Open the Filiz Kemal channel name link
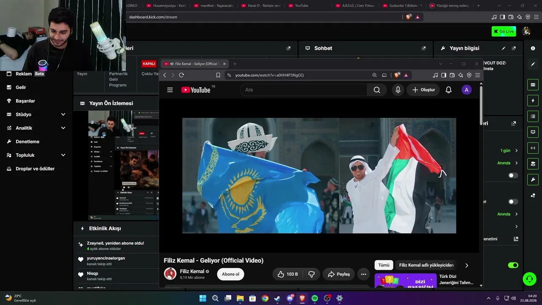Screen dimensions: 542x305 192,271
